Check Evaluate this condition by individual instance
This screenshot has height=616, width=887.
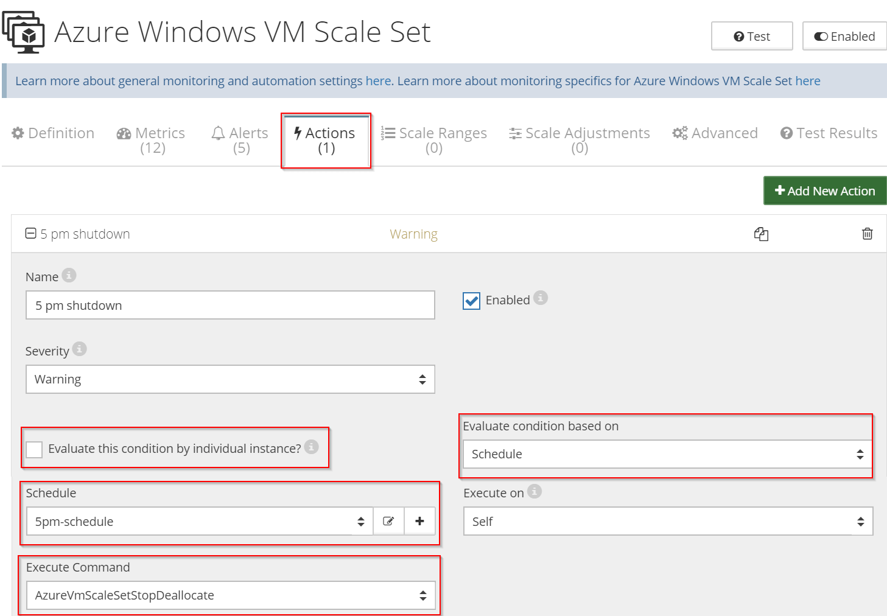pos(34,449)
